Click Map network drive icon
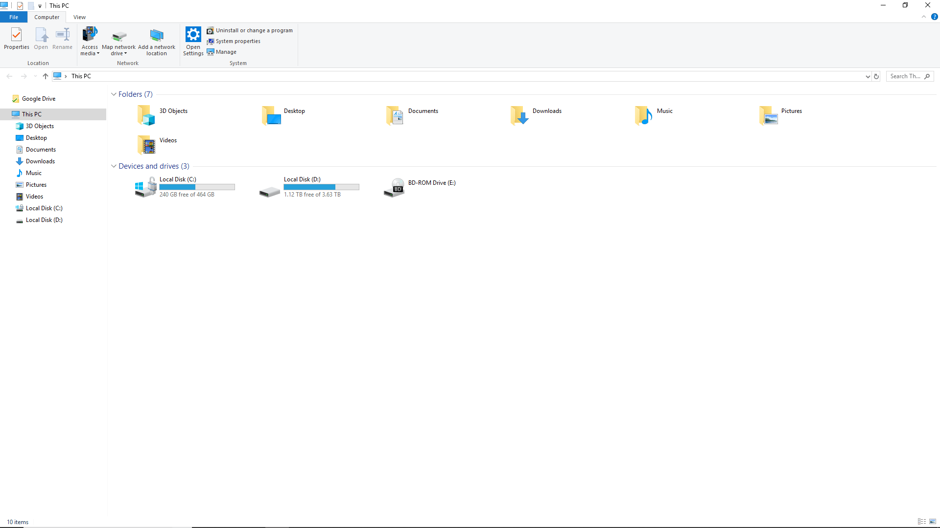Screen dimensions: 940x528 click(119, 36)
